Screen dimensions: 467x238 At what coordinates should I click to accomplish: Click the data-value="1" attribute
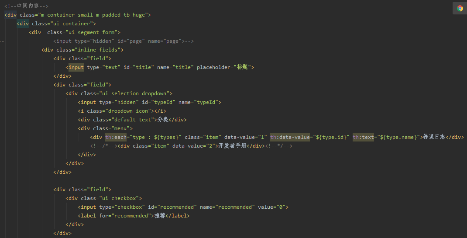pyautogui.click(x=245, y=137)
